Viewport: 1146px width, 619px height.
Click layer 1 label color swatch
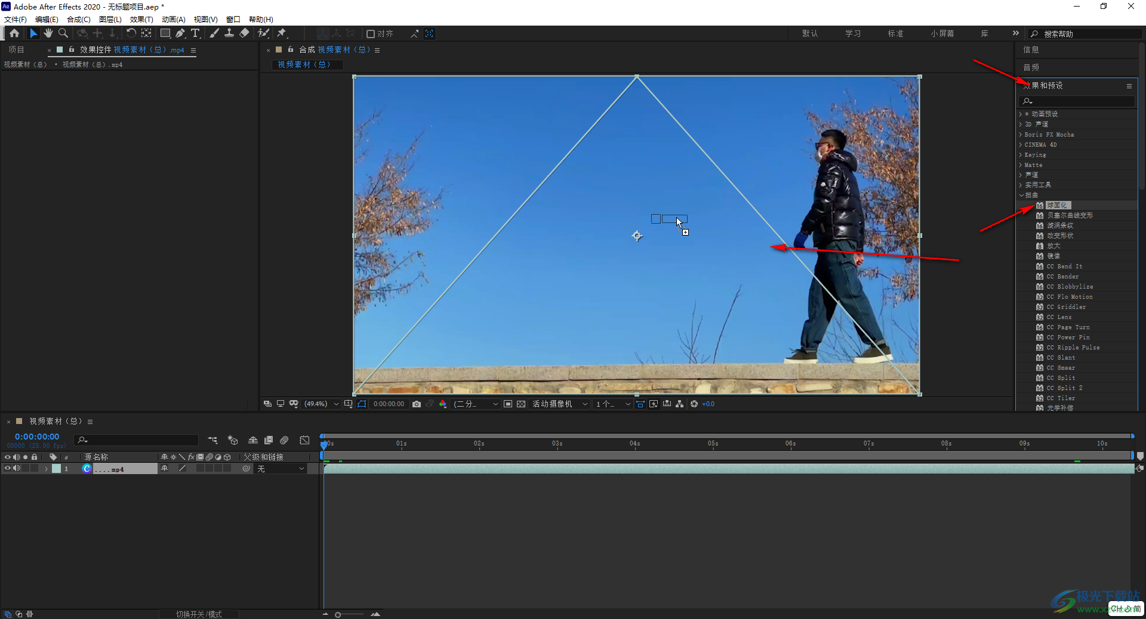tap(56, 469)
